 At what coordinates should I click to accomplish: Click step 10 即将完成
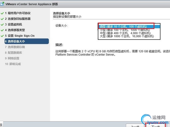pyautogui.click(x=13, y=64)
